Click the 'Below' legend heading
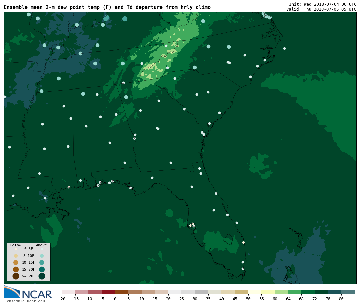The image size is (360, 305). point(16,245)
